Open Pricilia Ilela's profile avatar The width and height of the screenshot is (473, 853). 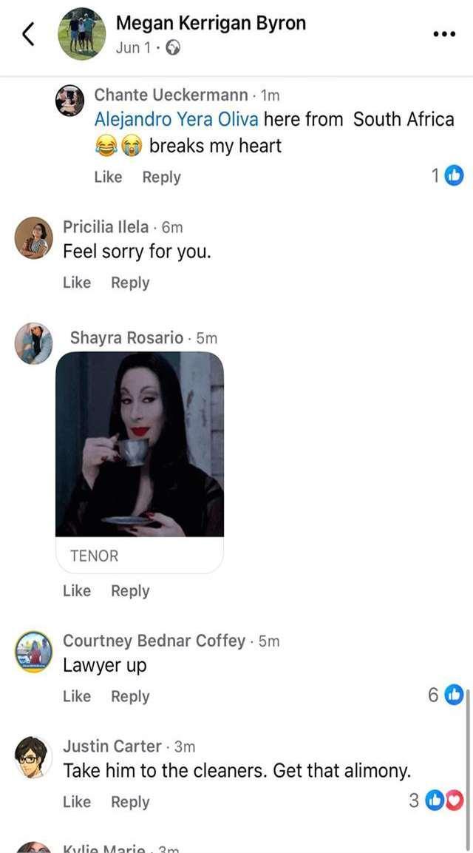pos(33,237)
